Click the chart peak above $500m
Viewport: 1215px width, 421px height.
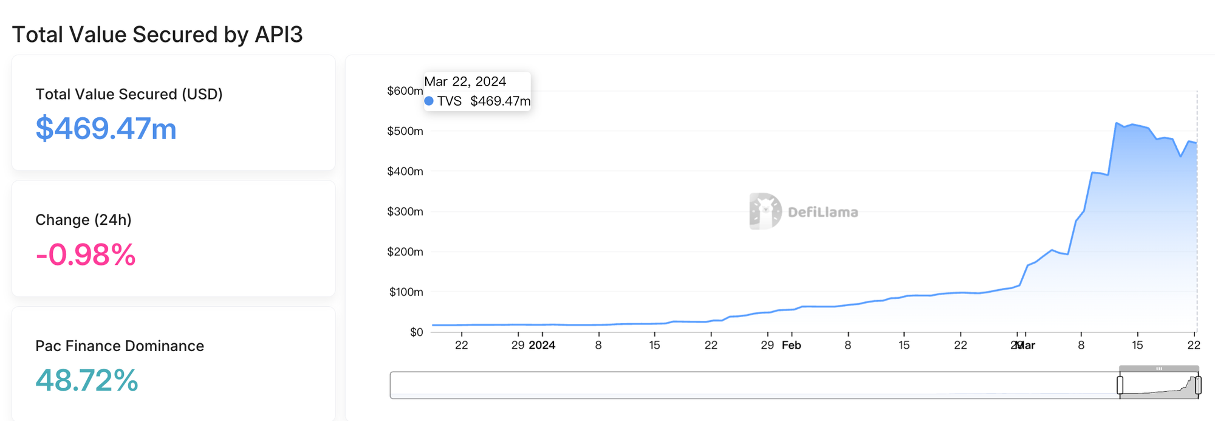tap(1117, 123)
